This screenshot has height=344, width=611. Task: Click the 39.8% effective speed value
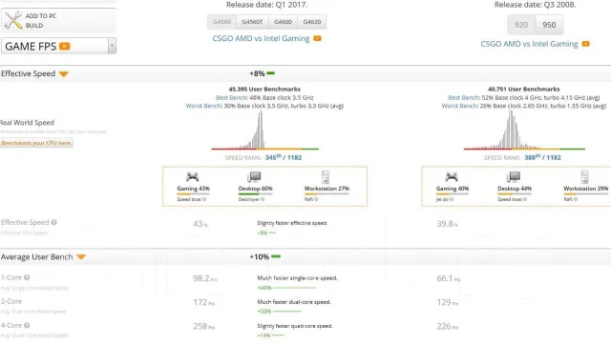tap(448, 224)
